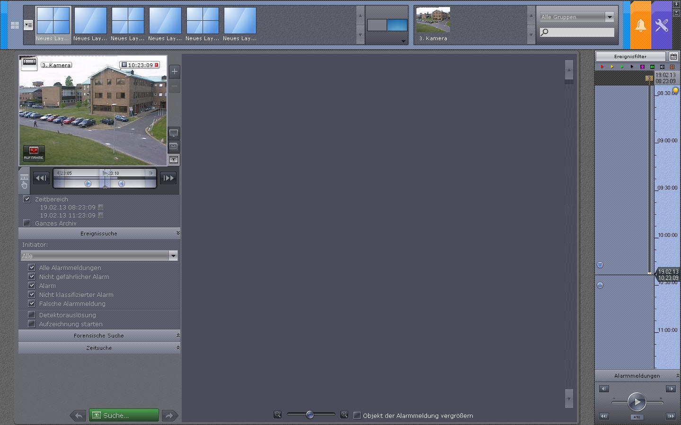Play archive with the large play button
The height and width of the screenshot is (425, 681).
click(637, 402)
